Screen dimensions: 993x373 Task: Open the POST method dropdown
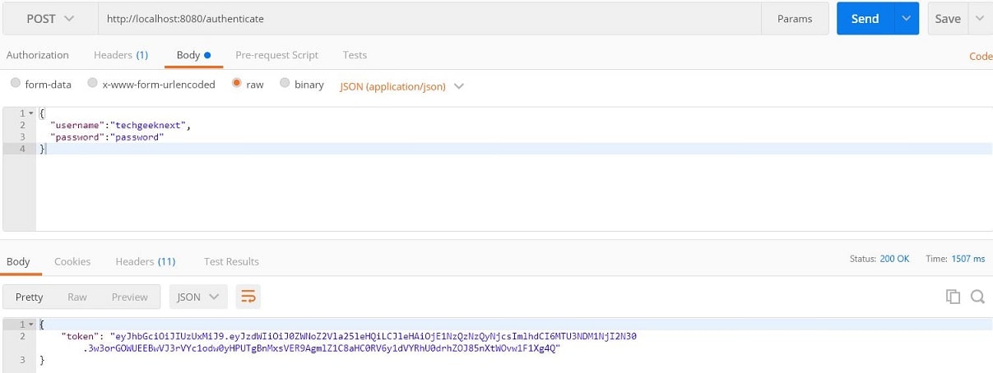[x=49, y=18]
